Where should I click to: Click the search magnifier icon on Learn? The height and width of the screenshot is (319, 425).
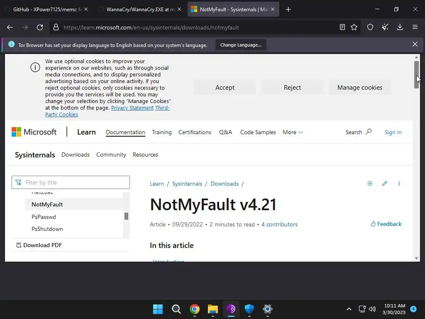tap(369, 132)
